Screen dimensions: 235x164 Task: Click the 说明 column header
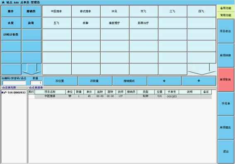pyautogui.click(x=190, y=92)
